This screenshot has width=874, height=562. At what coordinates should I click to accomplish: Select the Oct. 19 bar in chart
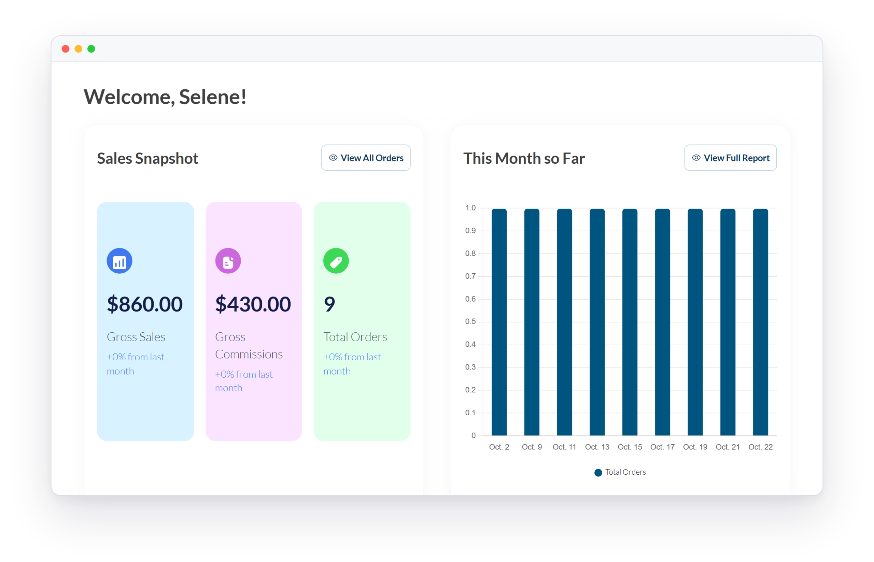tap(695, 322)
